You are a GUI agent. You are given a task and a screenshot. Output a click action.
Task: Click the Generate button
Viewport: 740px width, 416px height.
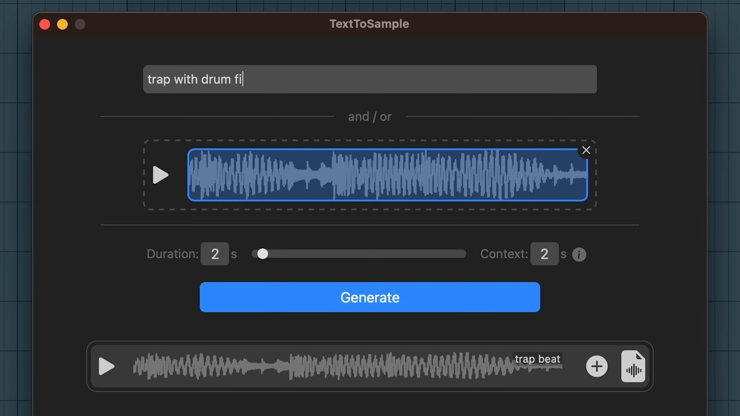[370, 297]
